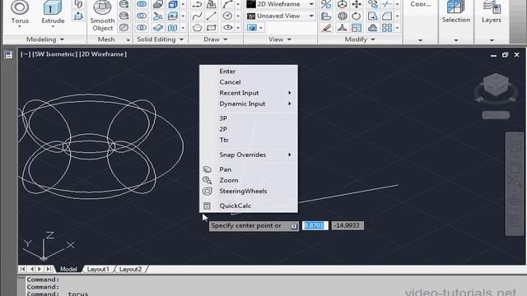The width and height of the screenshot is (527, 296).
Task: Activate the Extrude tool
Action: pos(53,12)
